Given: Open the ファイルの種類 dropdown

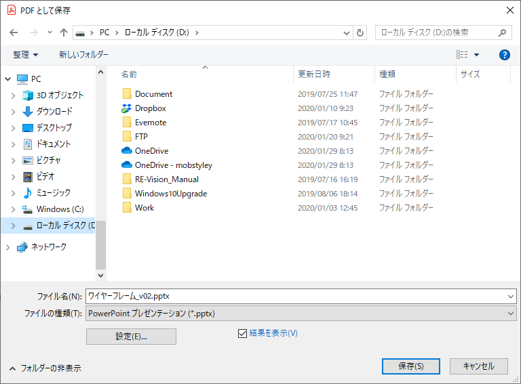Looking at the screenshot, I should point(510,314).
